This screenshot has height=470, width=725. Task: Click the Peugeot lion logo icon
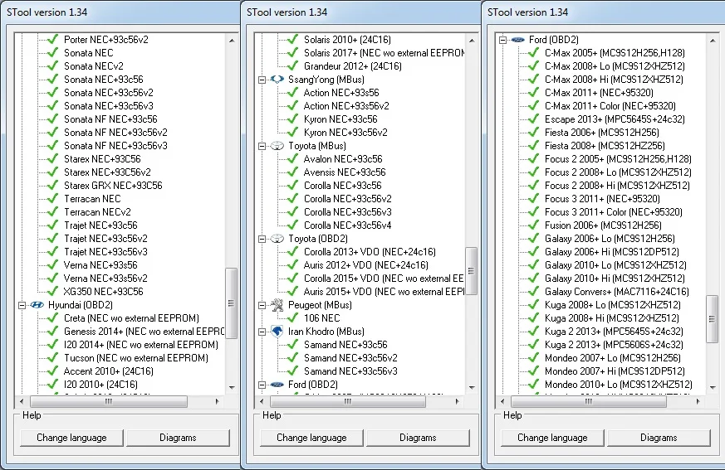(277, 305)
